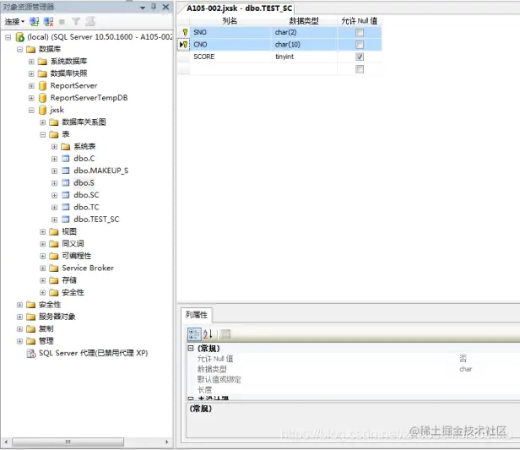This screenshot has width=520, height=450.
Task: Expand the 数据库快照 folder
Action: click(31, 73)
